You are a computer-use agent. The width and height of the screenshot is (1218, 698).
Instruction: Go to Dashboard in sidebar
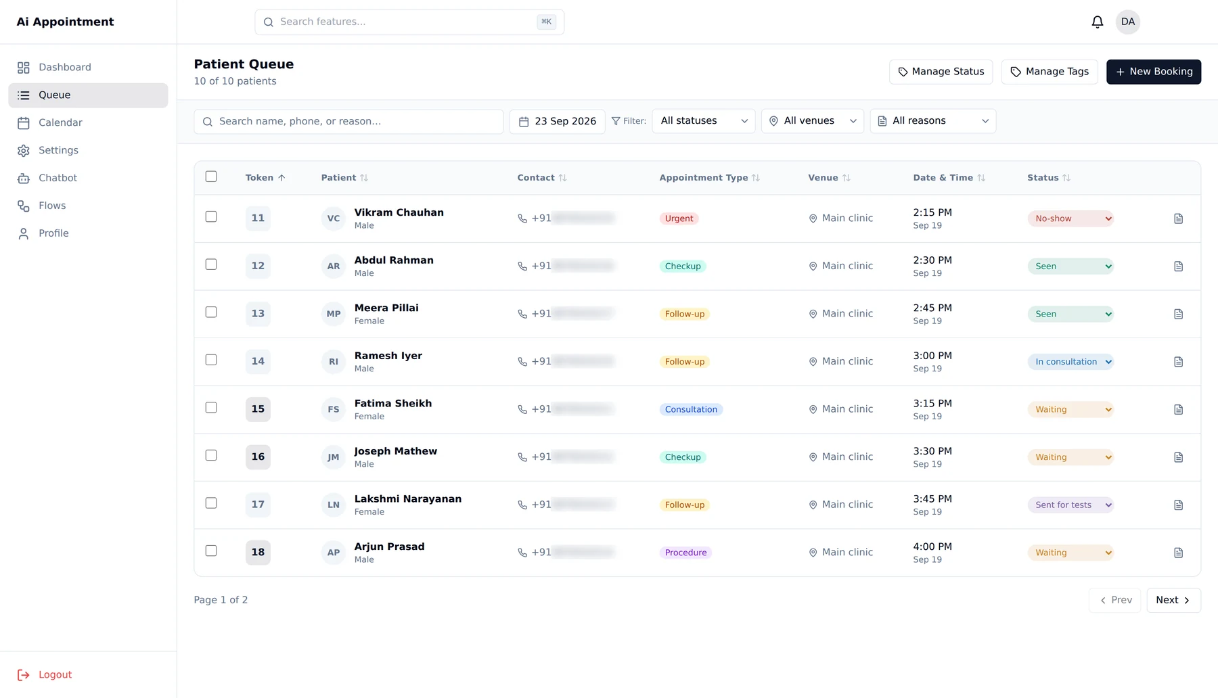pyautogui.click(x=88, y=68)
